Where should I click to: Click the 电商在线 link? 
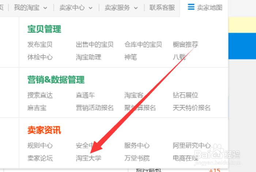coord(185,158)
